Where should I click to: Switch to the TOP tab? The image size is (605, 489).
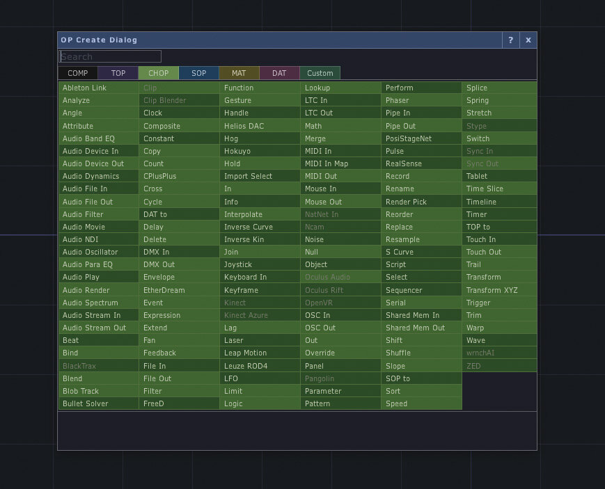(118, 73)
